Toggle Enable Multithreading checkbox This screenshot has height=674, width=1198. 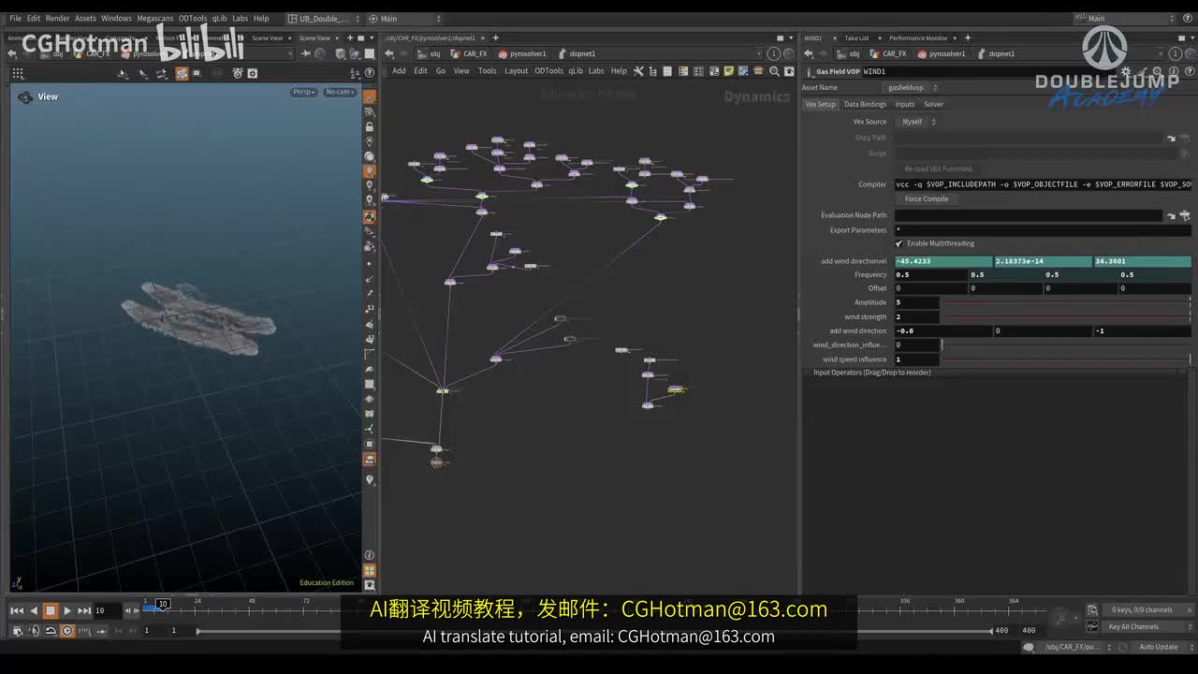click(x=898, y=243)
